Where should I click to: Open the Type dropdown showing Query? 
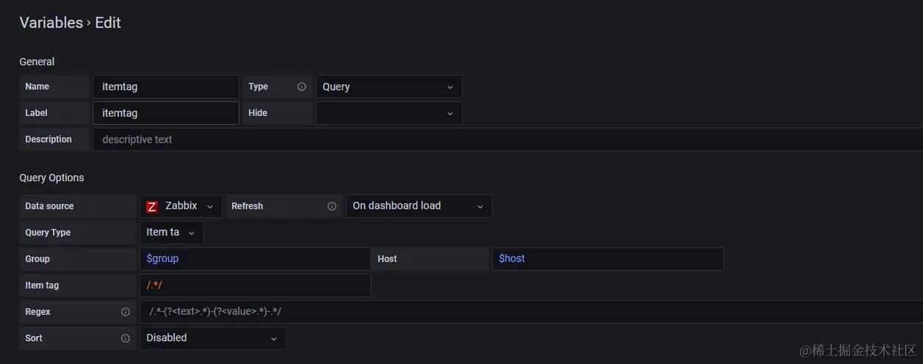point(388,87)
